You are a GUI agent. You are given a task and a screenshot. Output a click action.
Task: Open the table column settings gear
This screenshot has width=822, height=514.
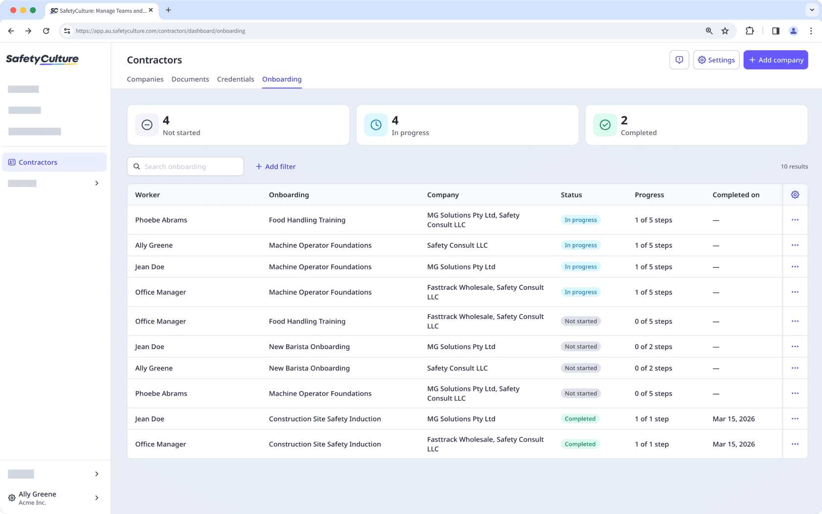coord(795,194)
